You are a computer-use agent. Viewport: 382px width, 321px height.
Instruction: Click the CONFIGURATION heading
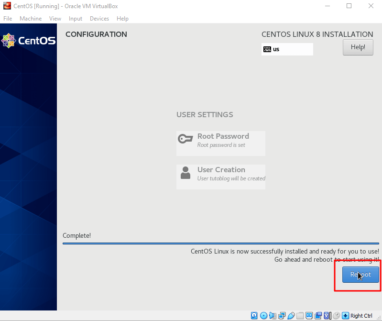click(96, 34)
